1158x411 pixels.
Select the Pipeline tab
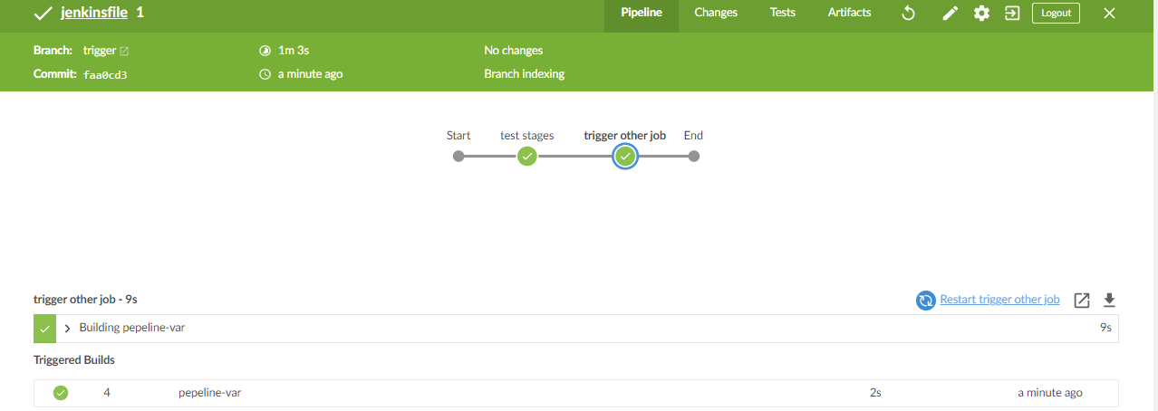(x=642, y=13)
